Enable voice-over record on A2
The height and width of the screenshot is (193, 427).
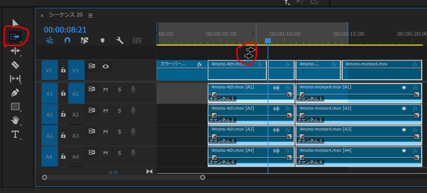pos(133,110)
